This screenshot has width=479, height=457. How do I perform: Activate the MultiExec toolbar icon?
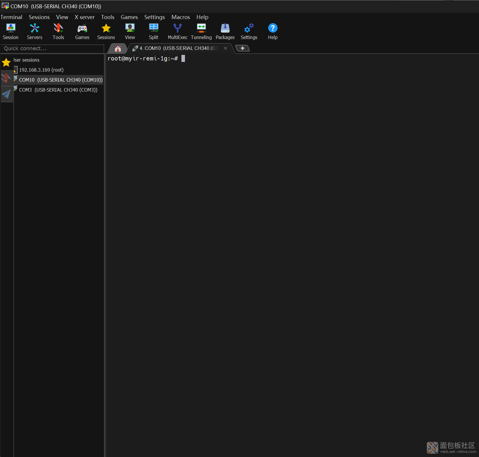[x=177, y=31]
